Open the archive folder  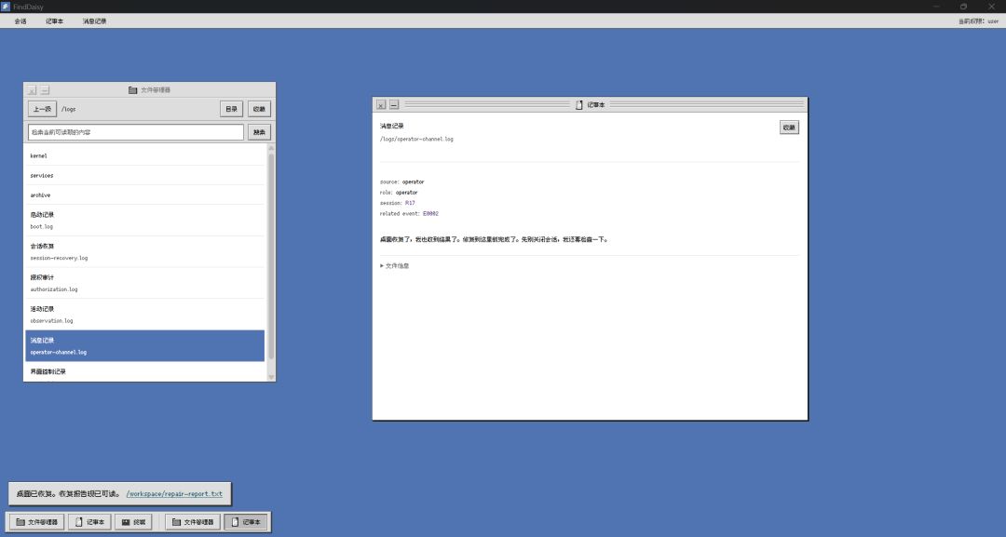[145, 195]
